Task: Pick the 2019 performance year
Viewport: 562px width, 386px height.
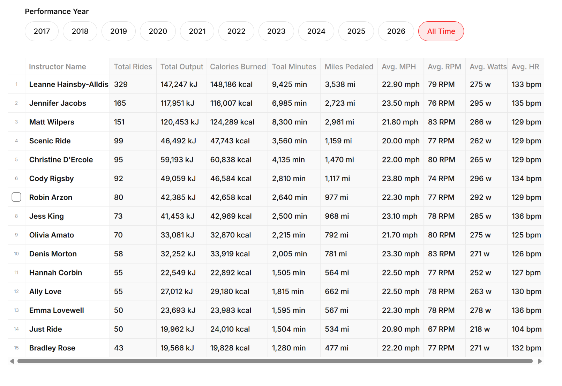Action: click(x=118, y=31)
